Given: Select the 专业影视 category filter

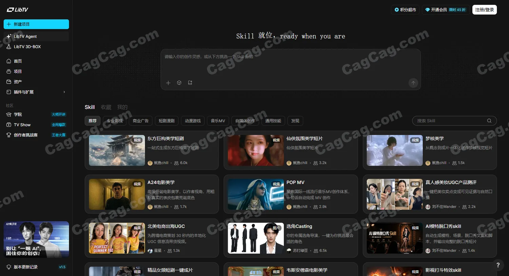Looking at the screenshot, I should tap(115, 121).
